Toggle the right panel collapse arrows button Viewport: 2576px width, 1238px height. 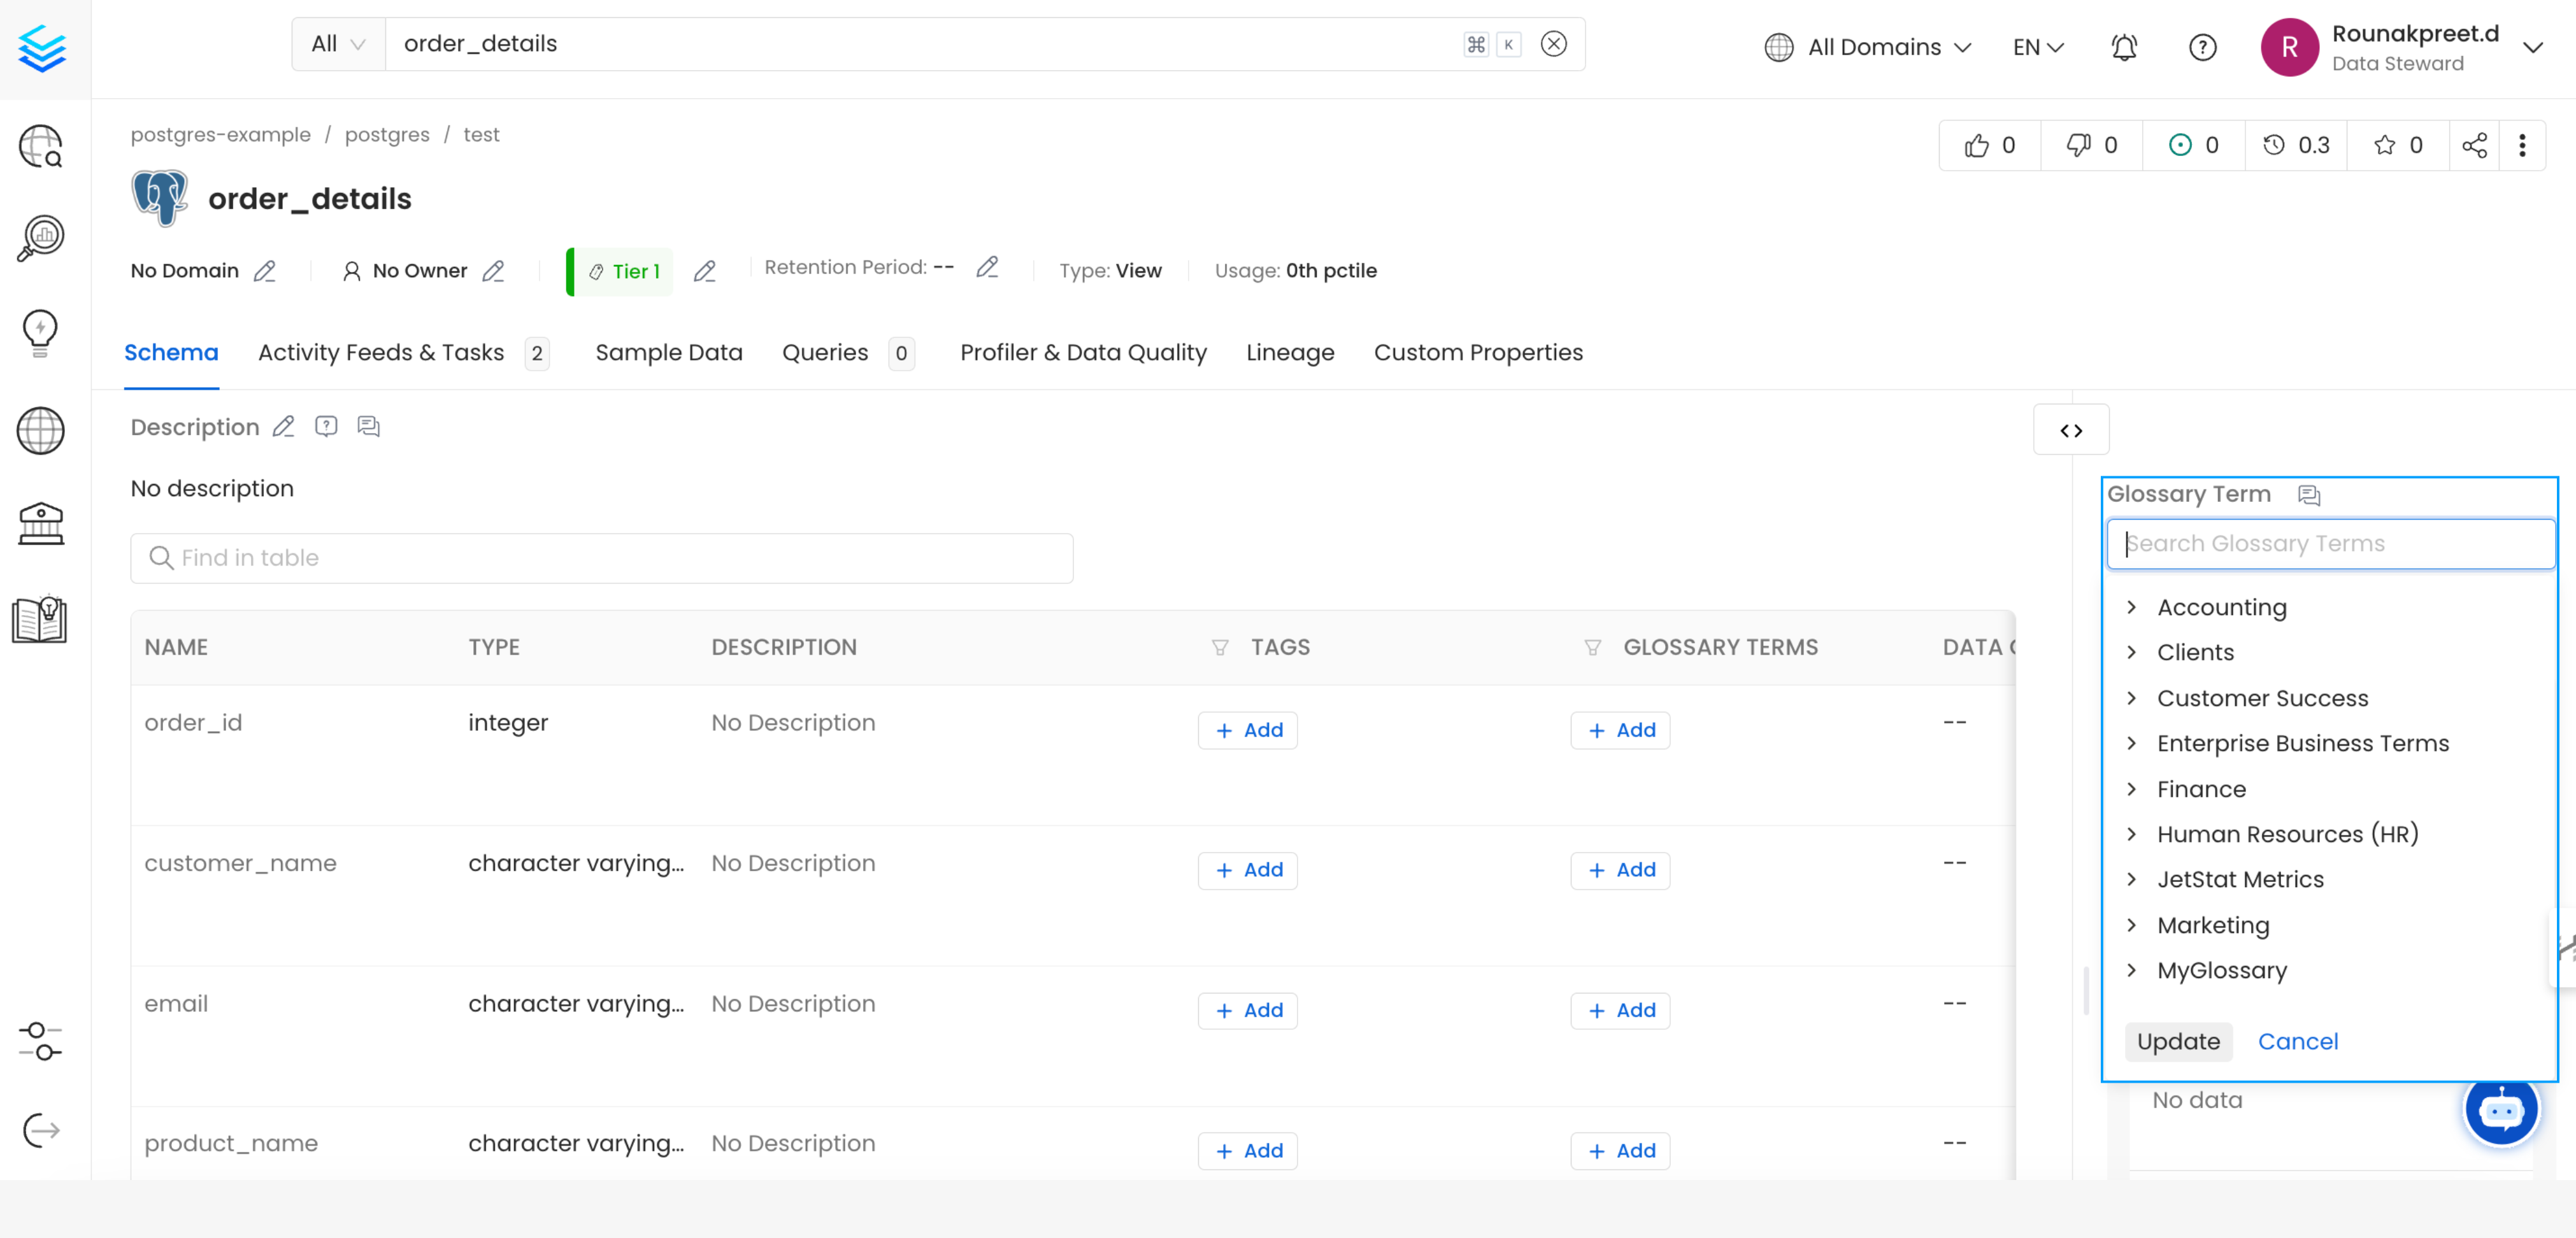2071,430
